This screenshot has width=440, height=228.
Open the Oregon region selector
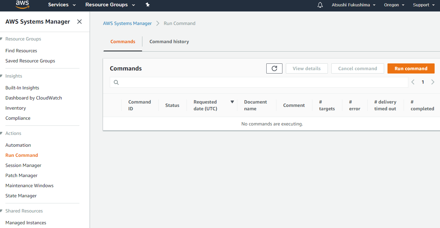394,5
